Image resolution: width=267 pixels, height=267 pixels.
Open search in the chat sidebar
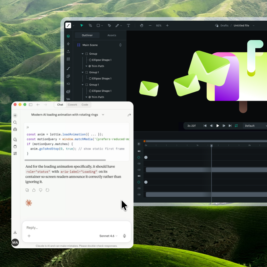15,122
